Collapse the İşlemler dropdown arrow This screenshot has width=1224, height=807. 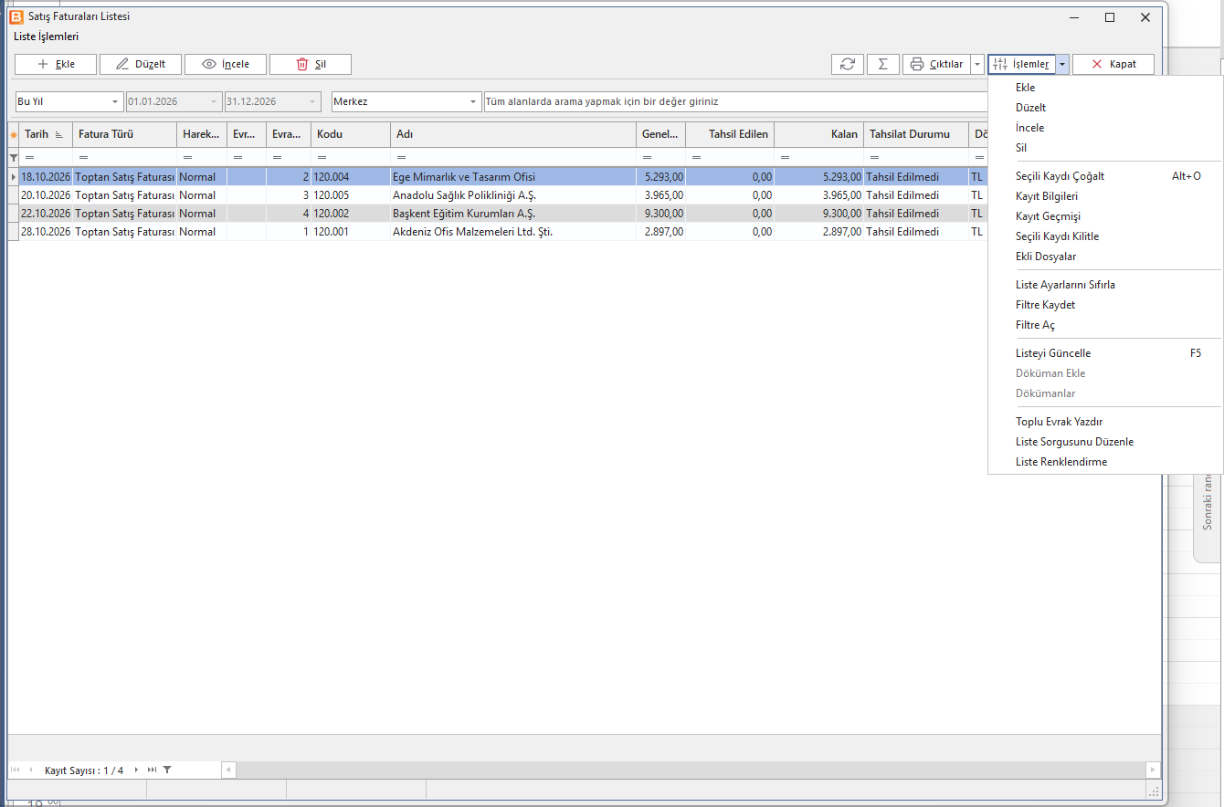(x=1062, y=64)
